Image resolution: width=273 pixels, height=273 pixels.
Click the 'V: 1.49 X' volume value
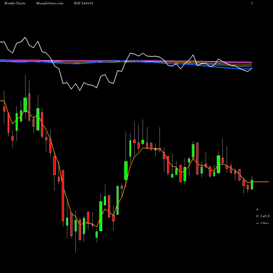pos(263,216)
